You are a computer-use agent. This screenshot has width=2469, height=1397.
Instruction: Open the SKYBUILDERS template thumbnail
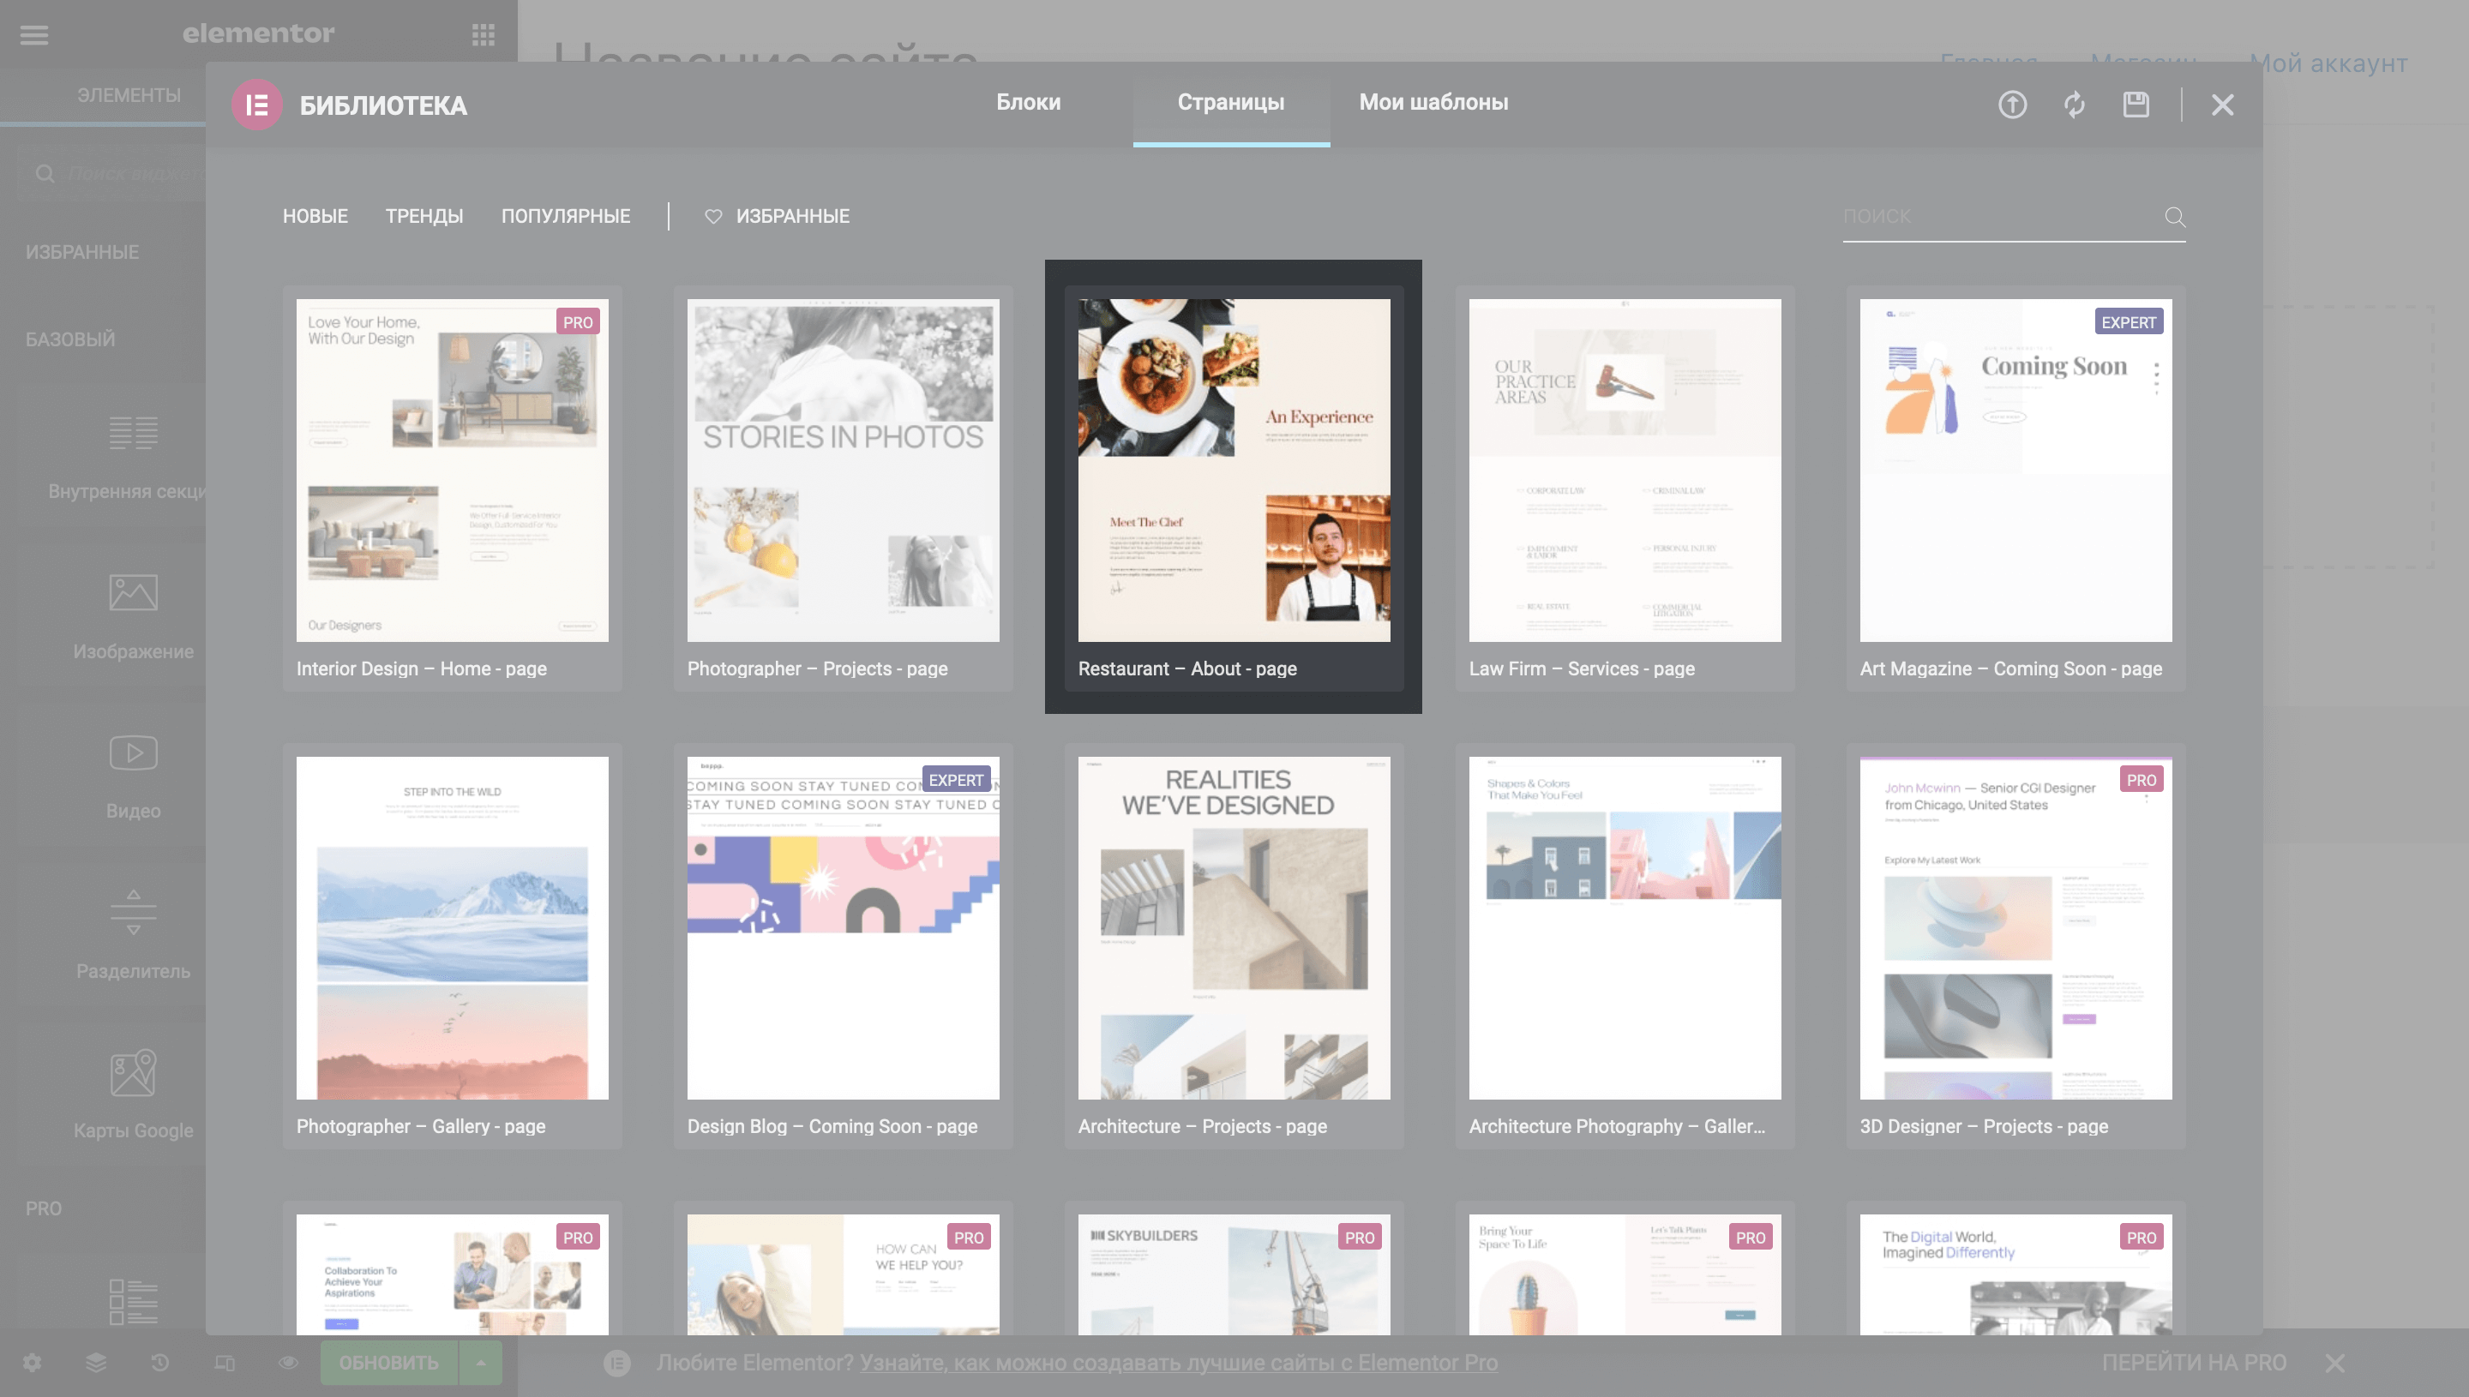click(x=1233, y=1274)
